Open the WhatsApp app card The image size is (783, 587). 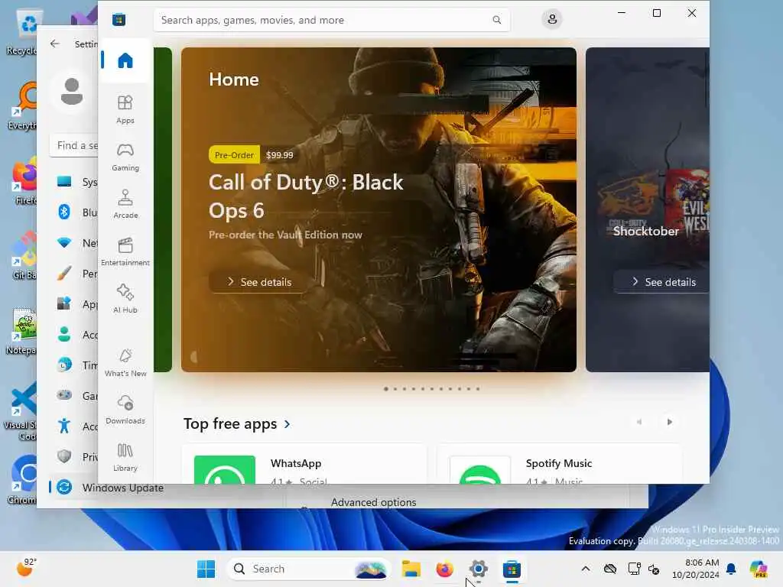[x=304, y=464]
